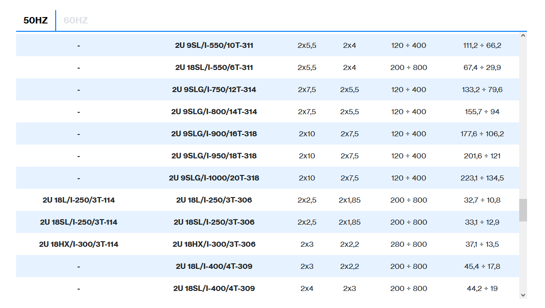Click model 2U 18HX/I-300/3T-306

tap(214, 244)
